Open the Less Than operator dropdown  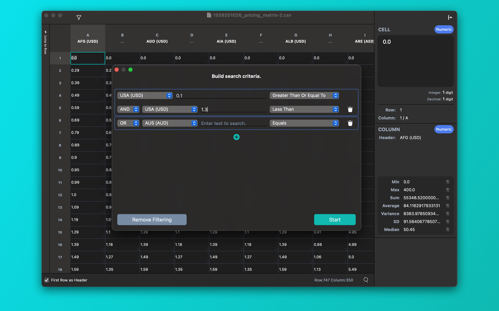[304, 109]
